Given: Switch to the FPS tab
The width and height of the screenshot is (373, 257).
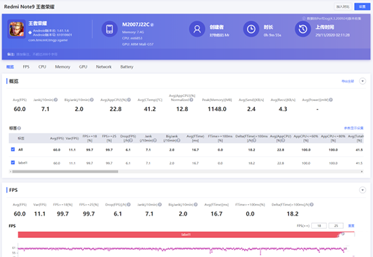Looking at the screenshot, I should coord(26,67).
